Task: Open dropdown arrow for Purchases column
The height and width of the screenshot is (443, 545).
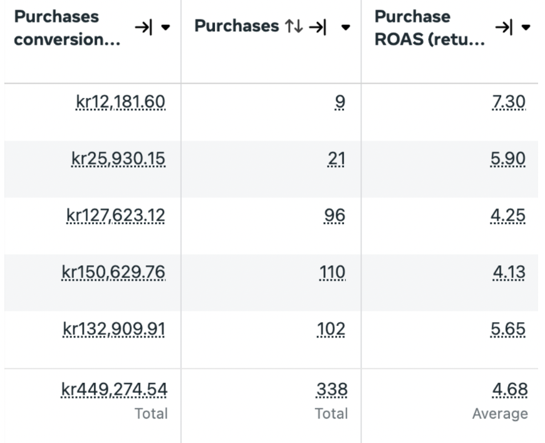Action: pos(346,27)
